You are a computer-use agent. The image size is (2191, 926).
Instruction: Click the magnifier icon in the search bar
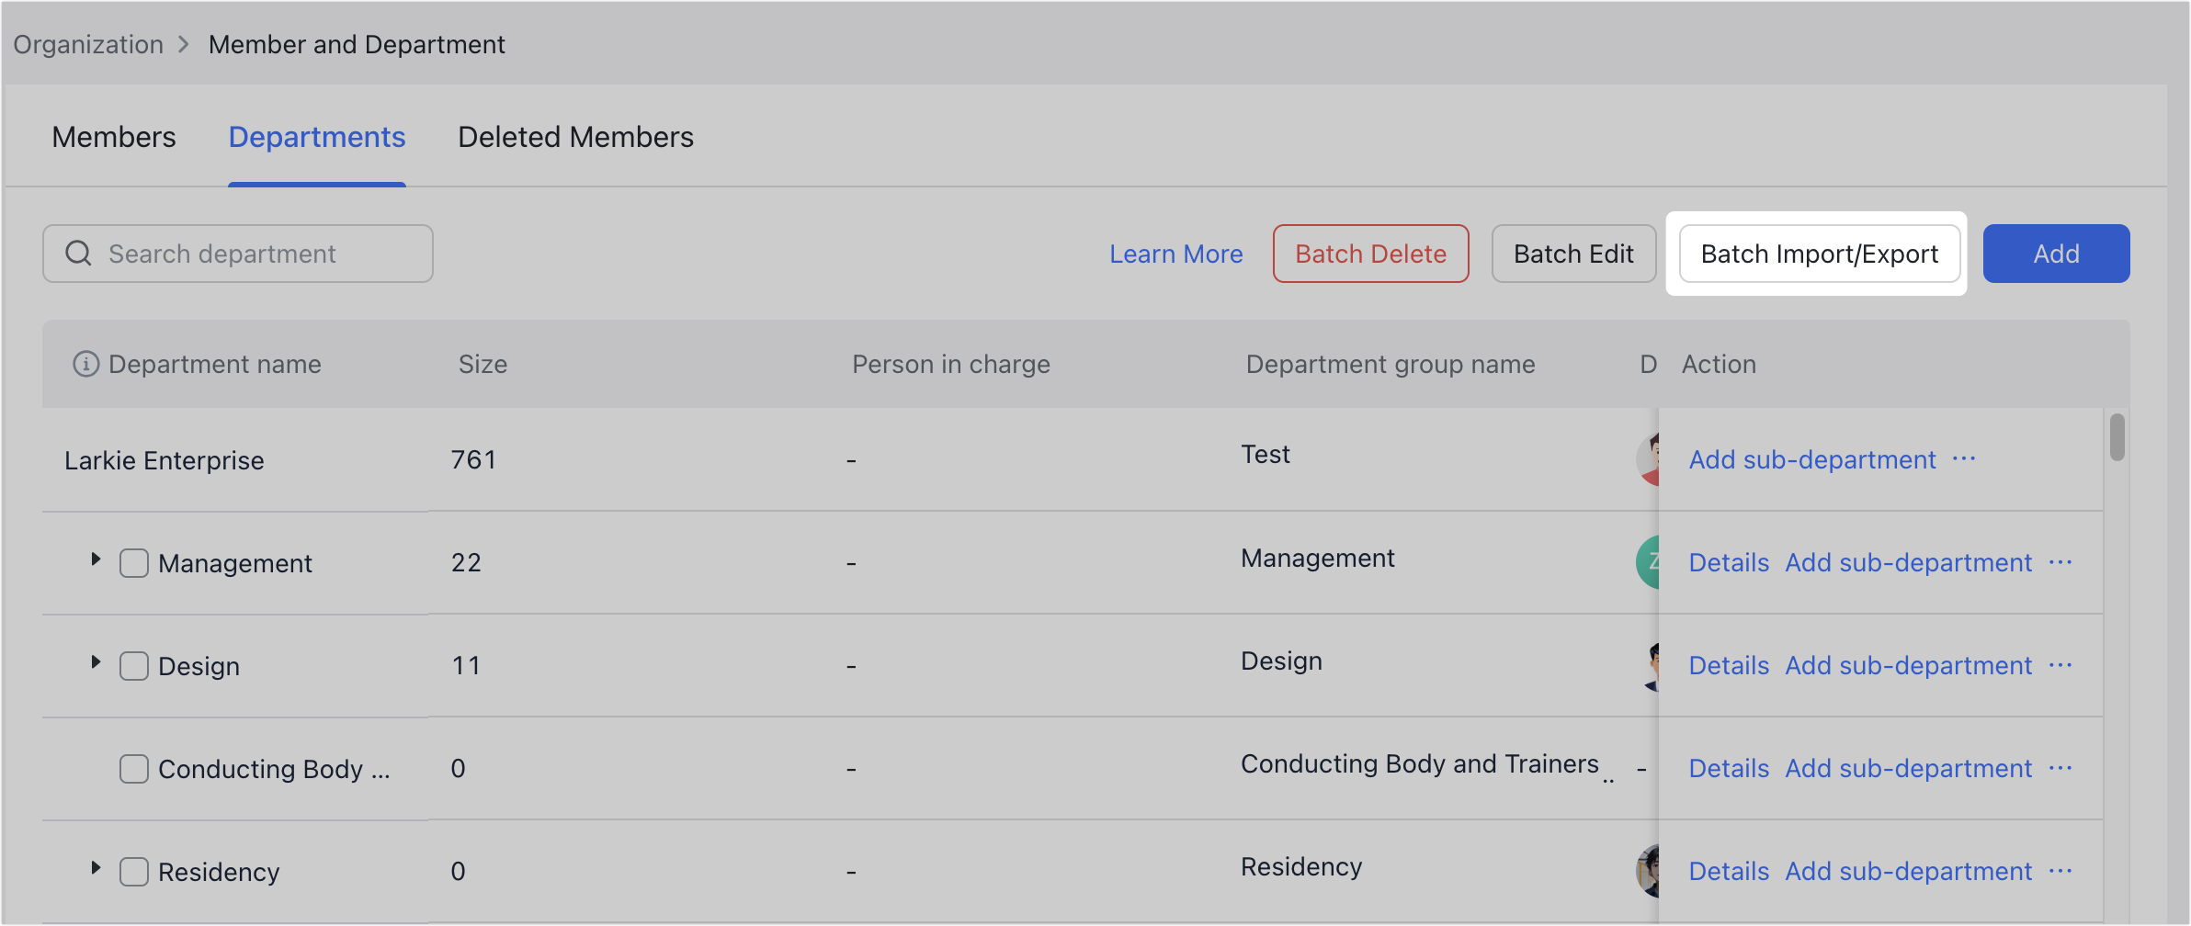click(77, 253)
